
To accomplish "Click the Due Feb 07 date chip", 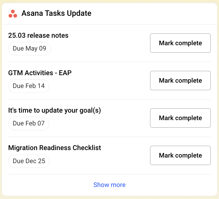I will 29,124.
